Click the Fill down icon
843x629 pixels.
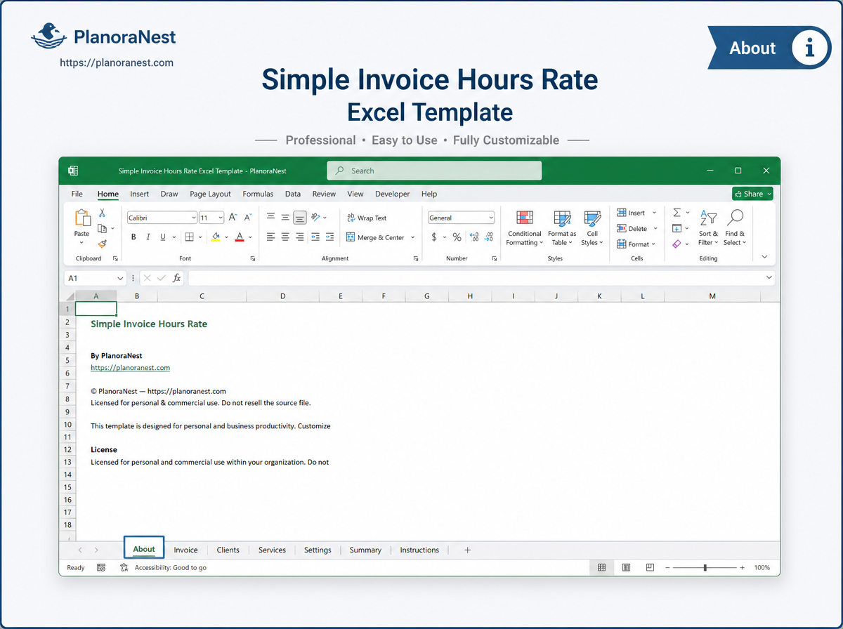(x=677, y=228)
